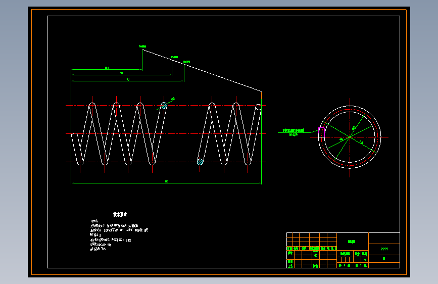Select the upper hatched wire cross-section circle
The image size is (438, 284).
coord(164,106)
